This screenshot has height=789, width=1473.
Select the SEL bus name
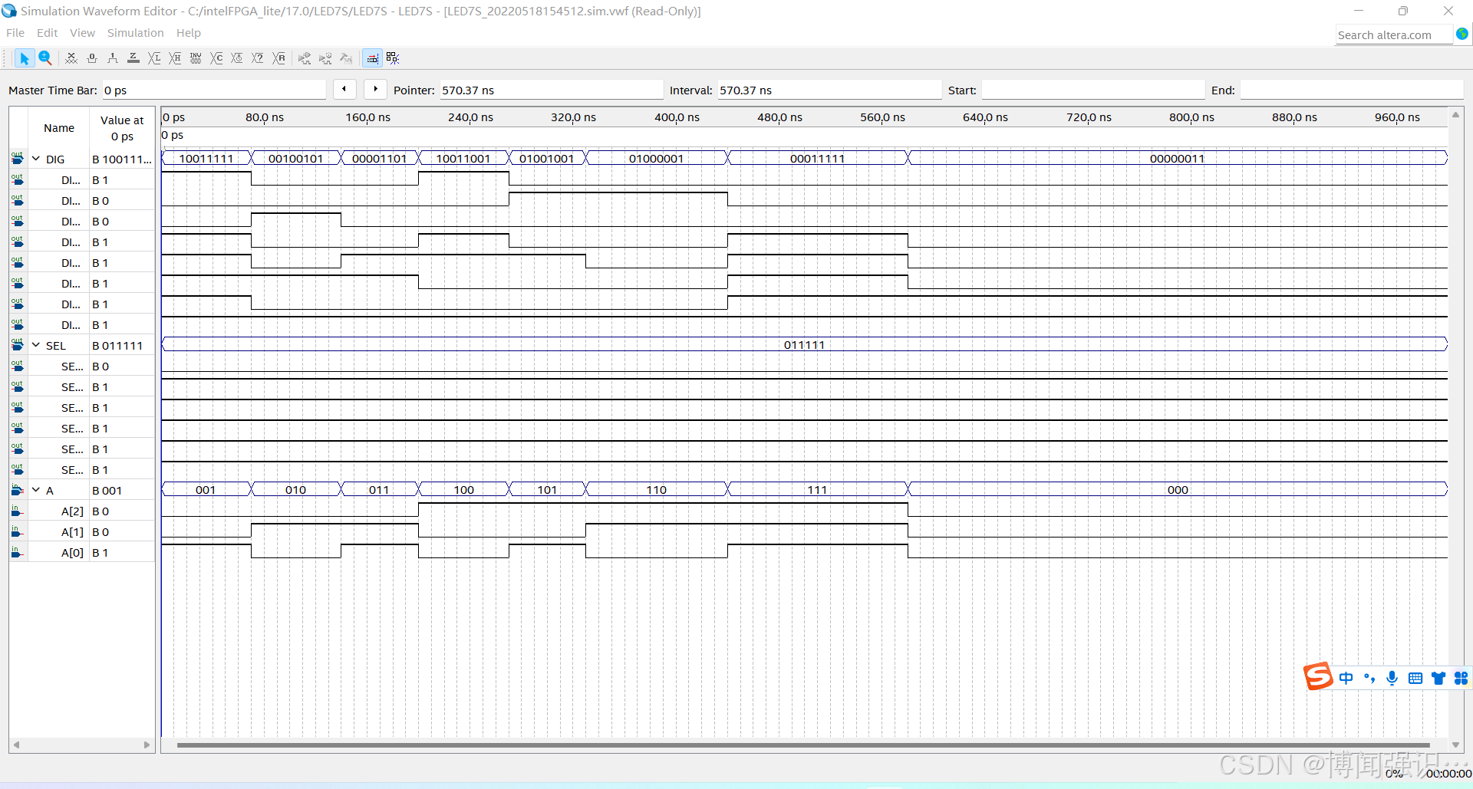pos(56,346)
